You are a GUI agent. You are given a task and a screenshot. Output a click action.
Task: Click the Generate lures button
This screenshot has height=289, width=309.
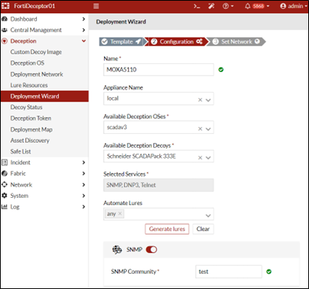(x=167, y=229)
